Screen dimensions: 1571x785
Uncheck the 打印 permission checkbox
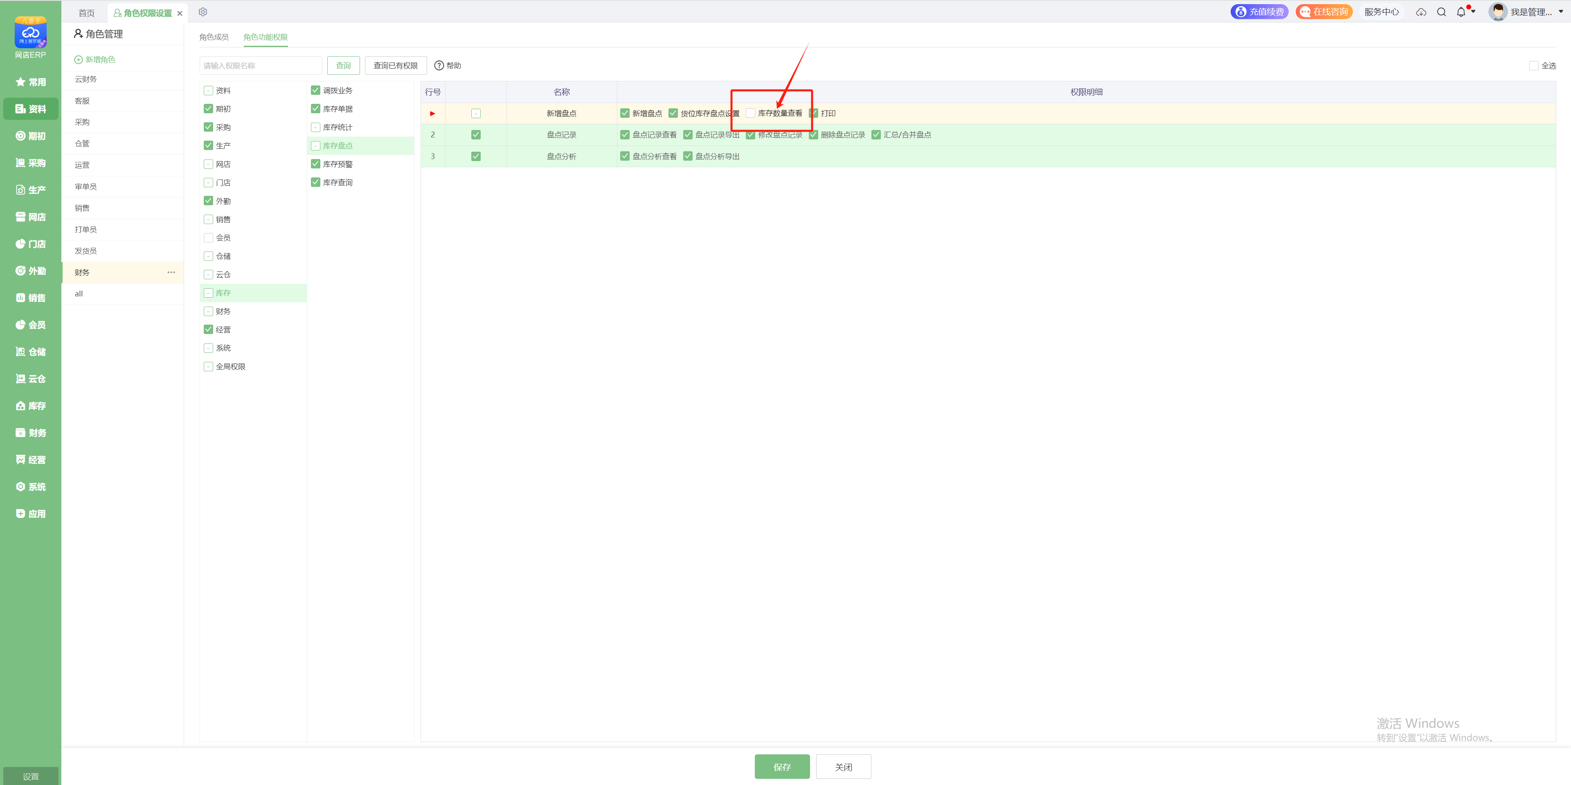point(814,113)
